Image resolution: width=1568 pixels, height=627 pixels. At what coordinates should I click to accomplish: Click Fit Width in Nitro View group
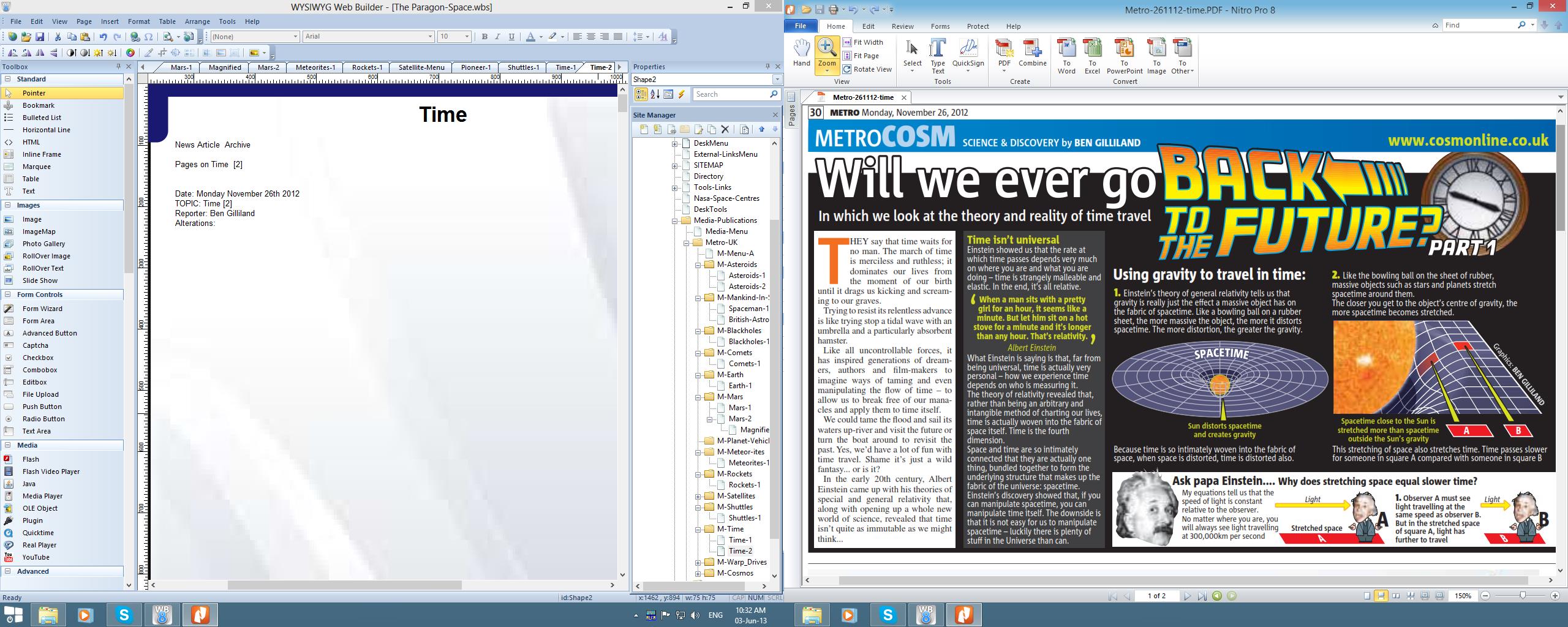[x=863, y=42]
